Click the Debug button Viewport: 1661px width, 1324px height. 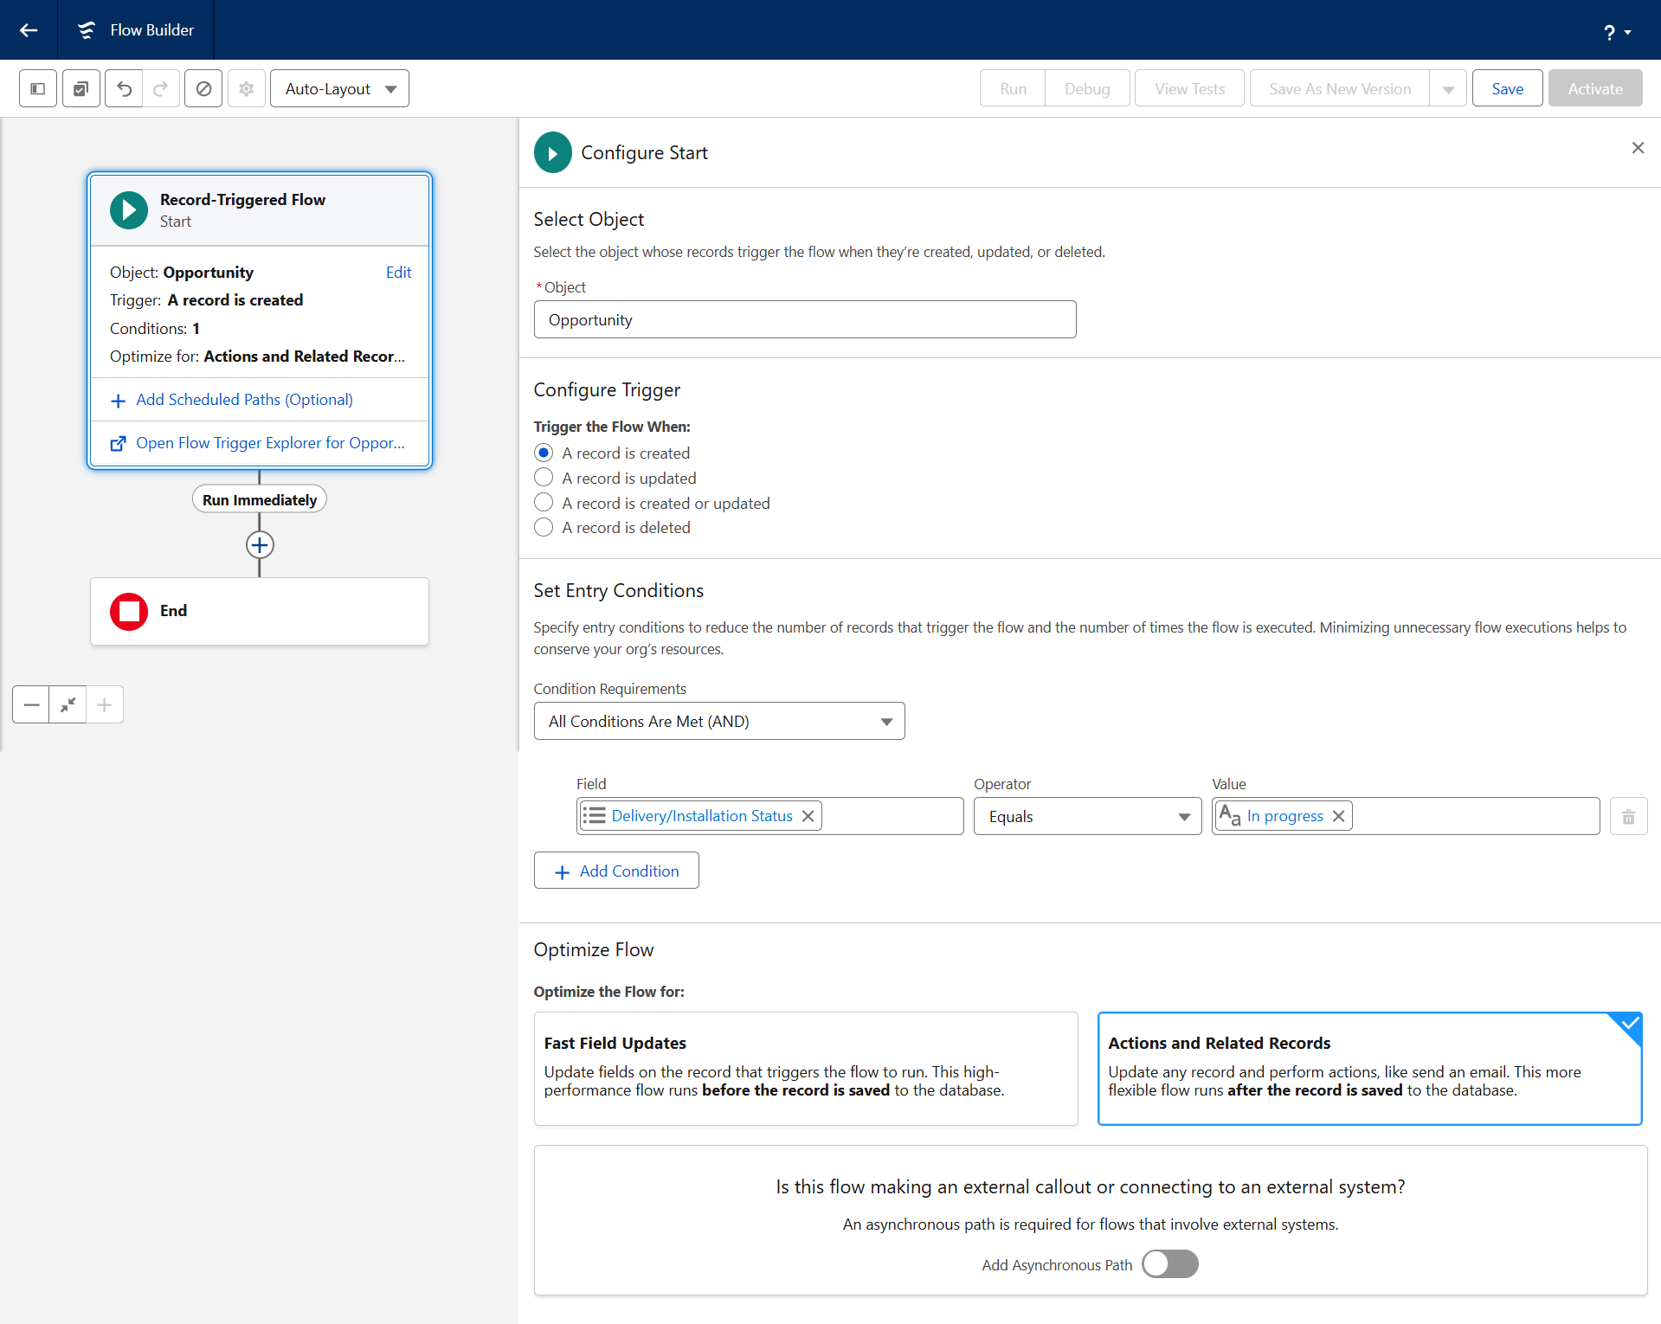pyautogui.click(x=1087, y=88)
